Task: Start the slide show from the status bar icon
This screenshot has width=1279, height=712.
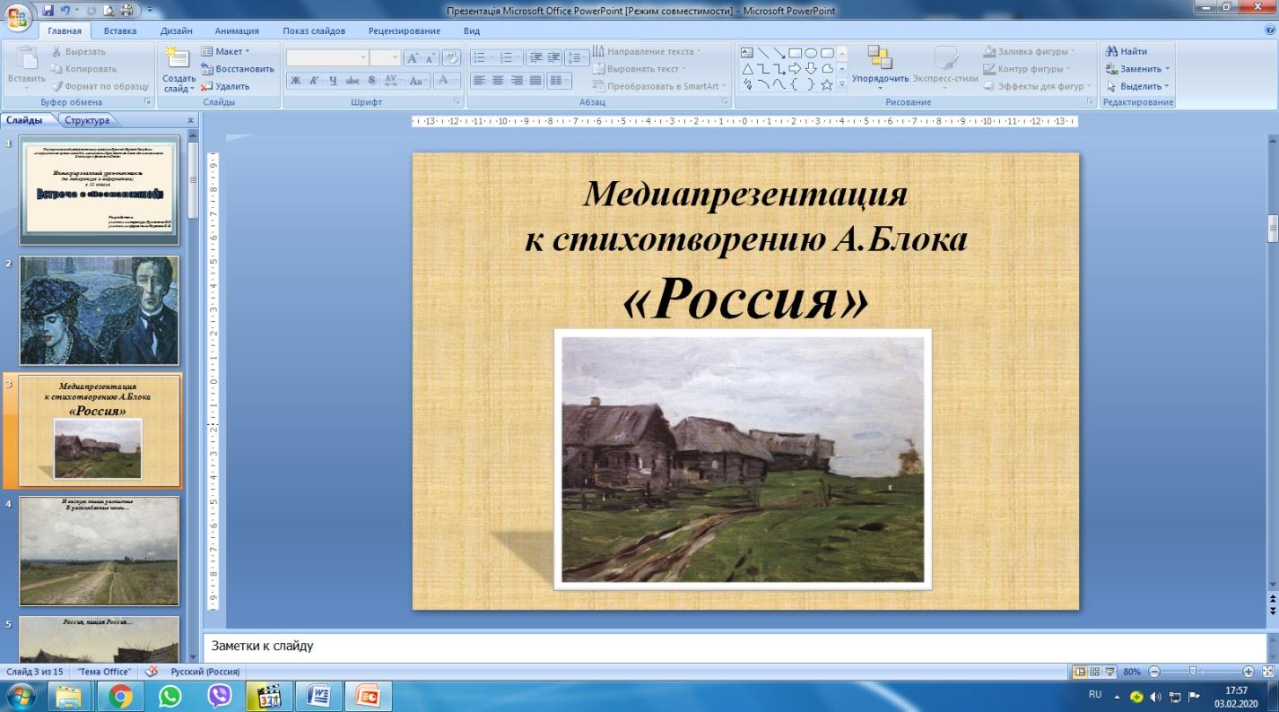Action: (x=1109, y=672)
